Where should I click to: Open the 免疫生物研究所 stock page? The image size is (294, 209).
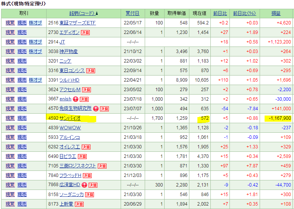(x=76, y=108)
